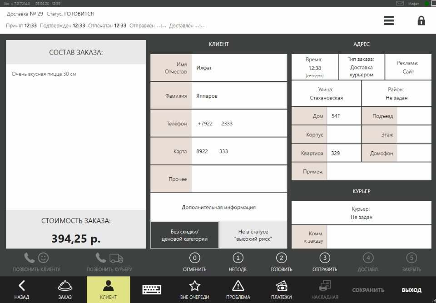This screenshot has height=303, width=436.
Task: Select order item Очень вкусная пицца 30 см
Action: (x=44, y=74)
